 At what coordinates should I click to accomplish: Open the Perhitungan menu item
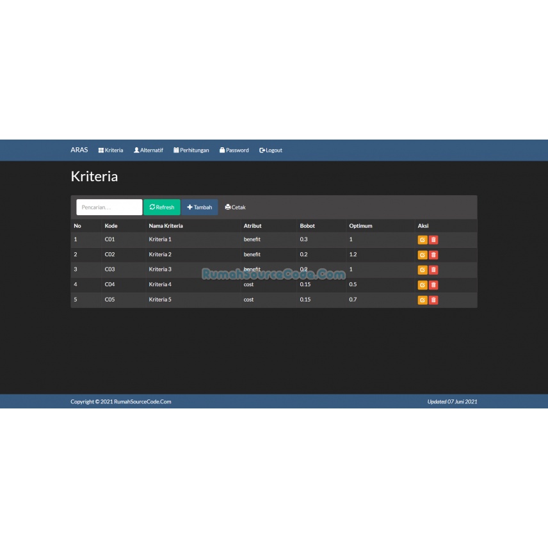191,150
